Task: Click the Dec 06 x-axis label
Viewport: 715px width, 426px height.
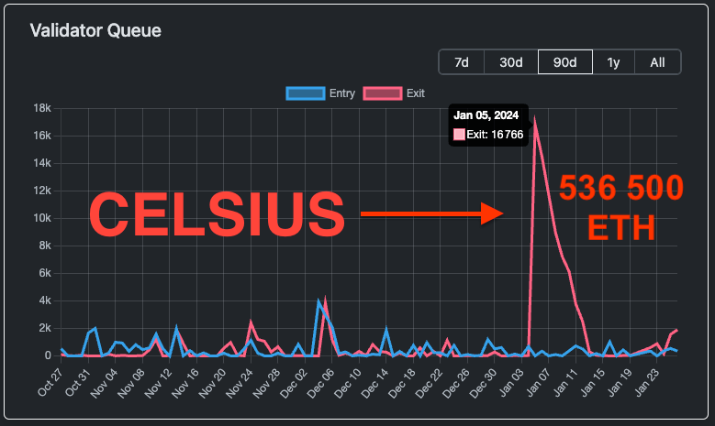Action: click(320, 383)
